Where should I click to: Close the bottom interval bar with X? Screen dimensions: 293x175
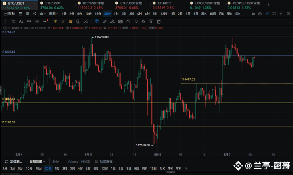coord(186,168)
